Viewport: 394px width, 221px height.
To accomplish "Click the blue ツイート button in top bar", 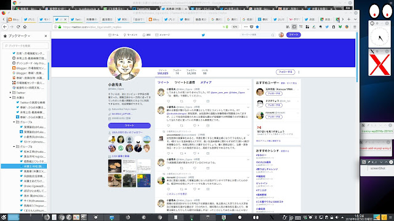I will point(294,35).
